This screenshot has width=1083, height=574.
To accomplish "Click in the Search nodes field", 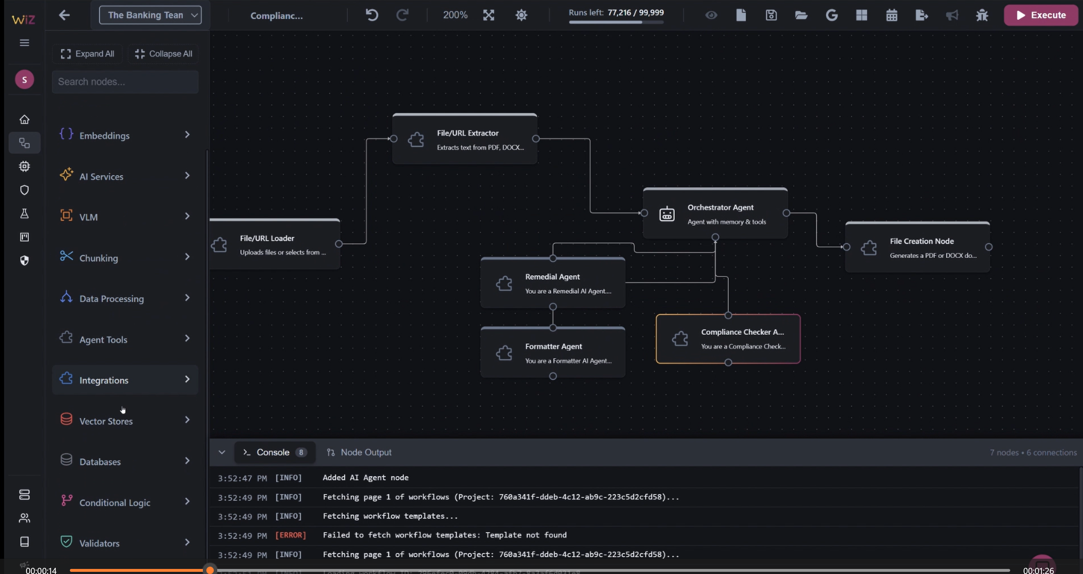I will [x=125, y=81].
